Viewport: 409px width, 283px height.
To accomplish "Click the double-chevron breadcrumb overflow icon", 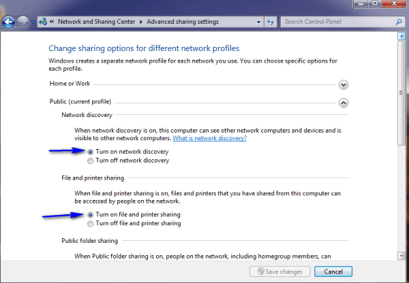I will (x=53, y=22).
